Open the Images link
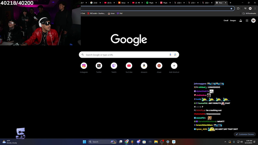The height and width of the screenshot is (145, 258). tap(233, 21)
